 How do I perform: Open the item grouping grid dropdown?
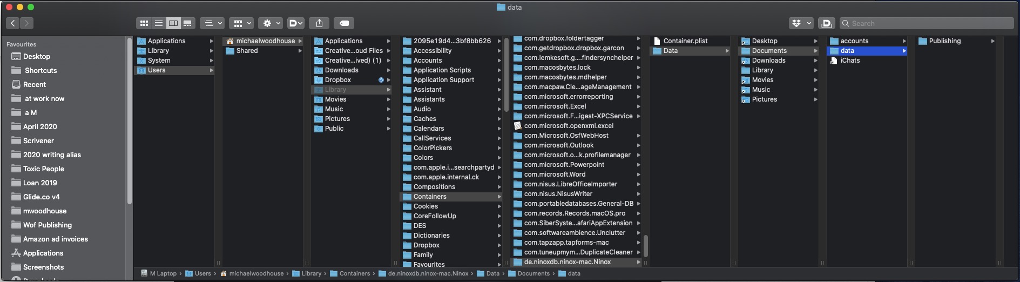pos(241,23)
